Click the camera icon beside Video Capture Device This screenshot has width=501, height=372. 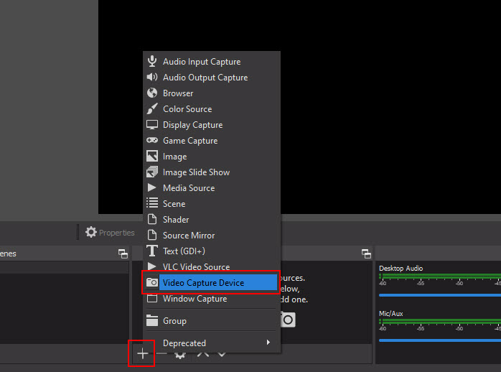pos(152,282)
